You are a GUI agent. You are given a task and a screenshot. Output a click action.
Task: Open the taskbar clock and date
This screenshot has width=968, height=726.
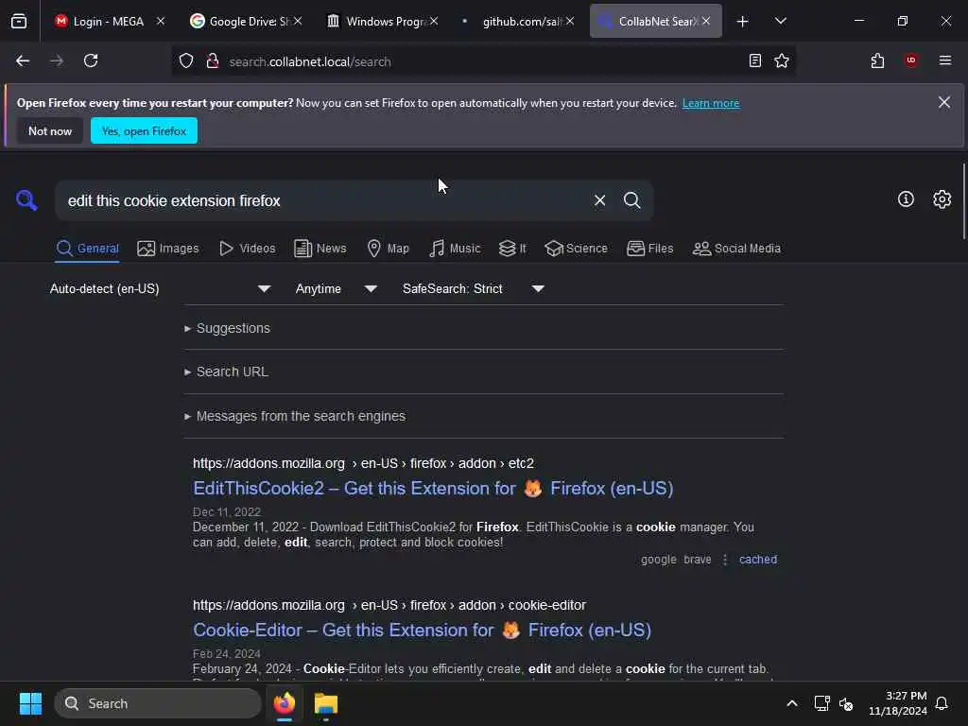pyautogui.click(x=898, y=703)
